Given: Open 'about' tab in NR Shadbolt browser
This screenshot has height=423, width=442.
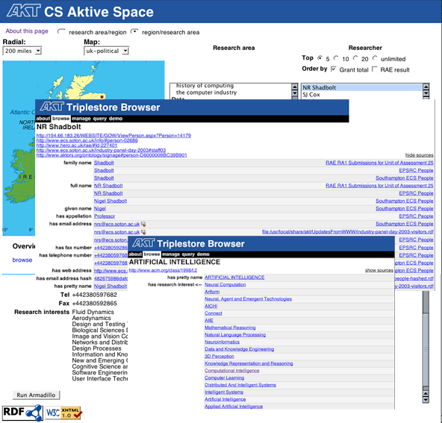Looking at the screenshot, I should [43, 119].
